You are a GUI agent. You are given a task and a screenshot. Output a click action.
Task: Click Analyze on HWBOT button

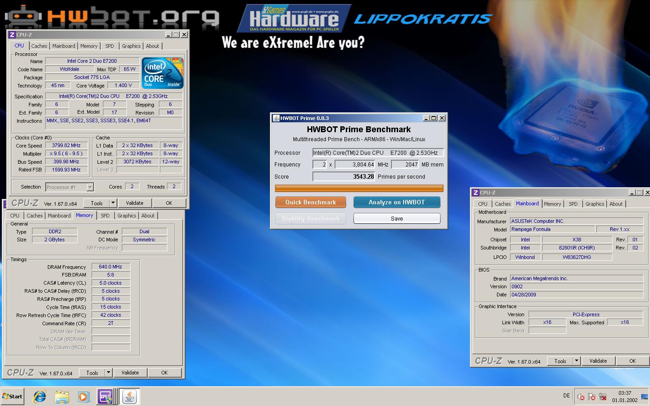pos(397,202)
